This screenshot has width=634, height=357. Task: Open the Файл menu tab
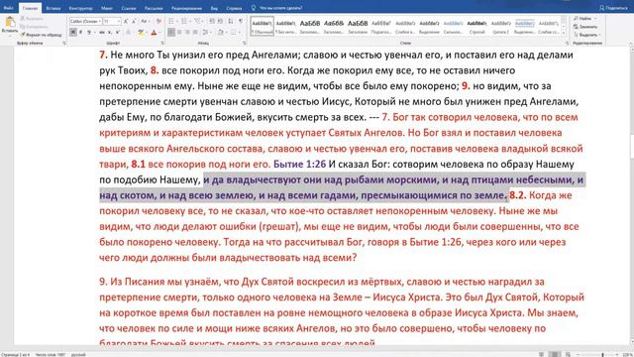coord(8,8)
